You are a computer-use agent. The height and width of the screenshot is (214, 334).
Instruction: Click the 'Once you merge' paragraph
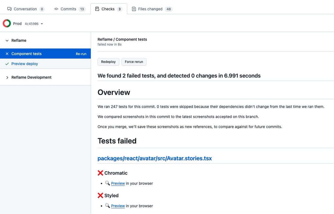[190, 127]
